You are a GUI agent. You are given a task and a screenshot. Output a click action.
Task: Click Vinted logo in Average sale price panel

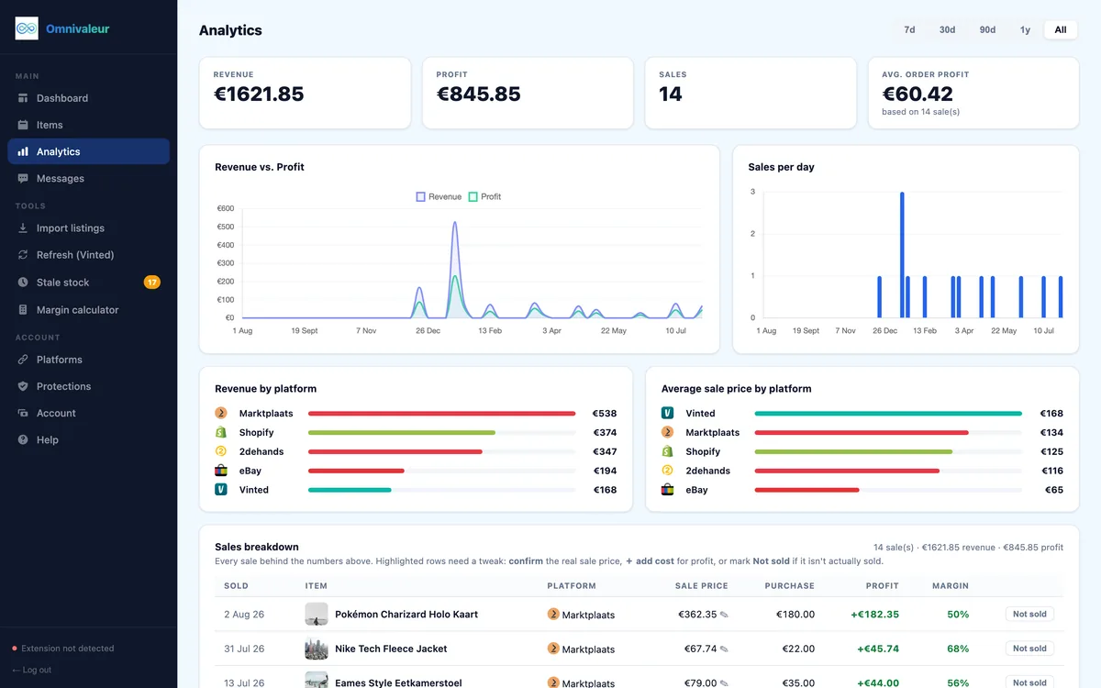(667, 413)
